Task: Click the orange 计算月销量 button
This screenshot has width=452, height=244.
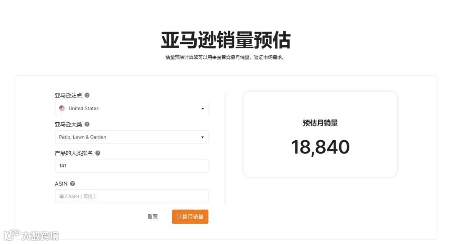Action: (x=190, y=217)
